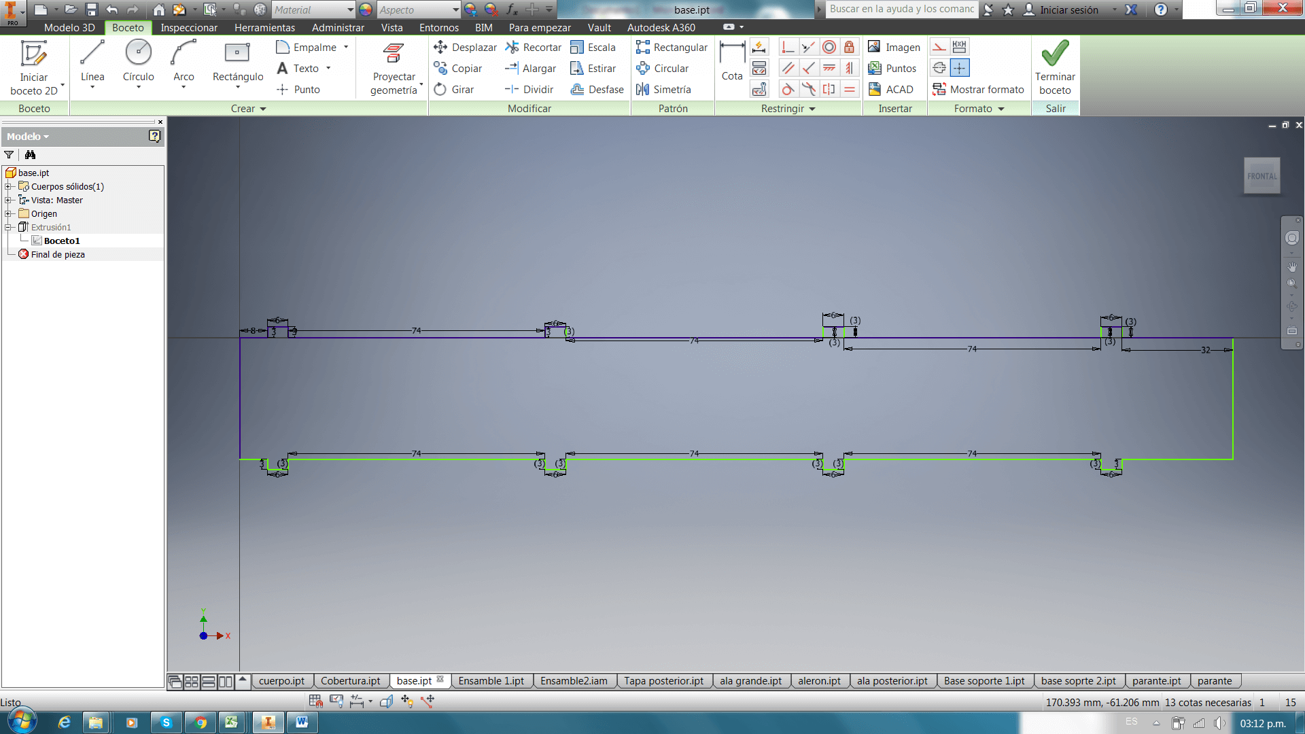Apply the concentric constraint icon
The width and height of the screenshot is (1305, 734).
tap(829, 47)
